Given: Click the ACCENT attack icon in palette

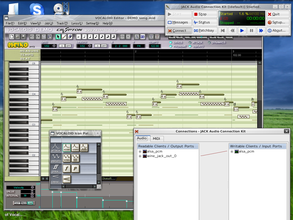Looking at the screenshot, I should coord(67,148).
